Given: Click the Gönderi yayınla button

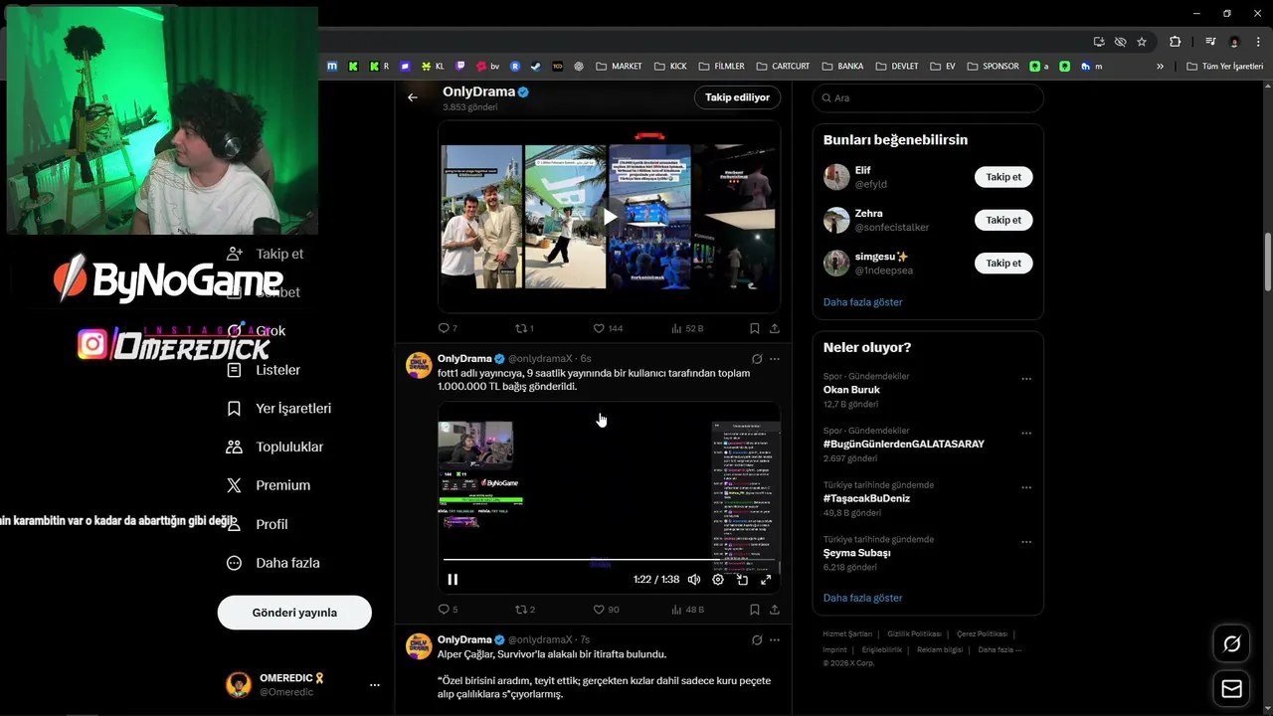Looking at the screenshot, I should click(x=294, y=613).
